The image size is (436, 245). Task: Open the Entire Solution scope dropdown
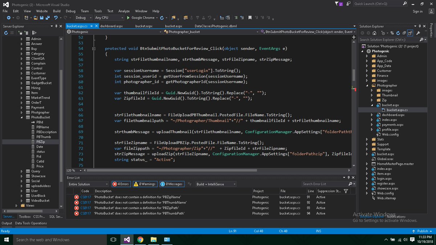click(x=88, y=184)
